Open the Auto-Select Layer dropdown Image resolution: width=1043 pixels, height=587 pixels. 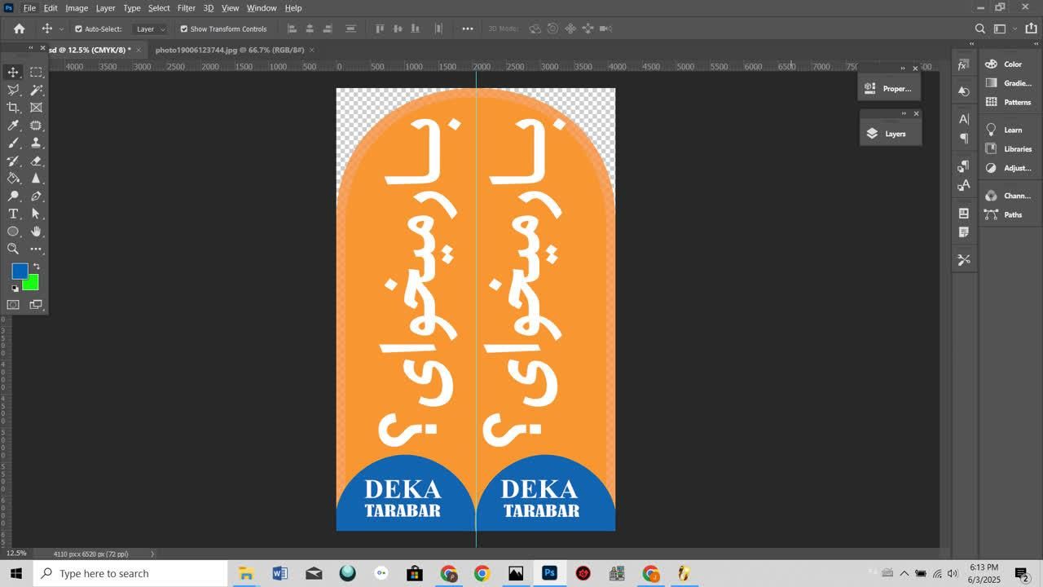tap(150, 29)
